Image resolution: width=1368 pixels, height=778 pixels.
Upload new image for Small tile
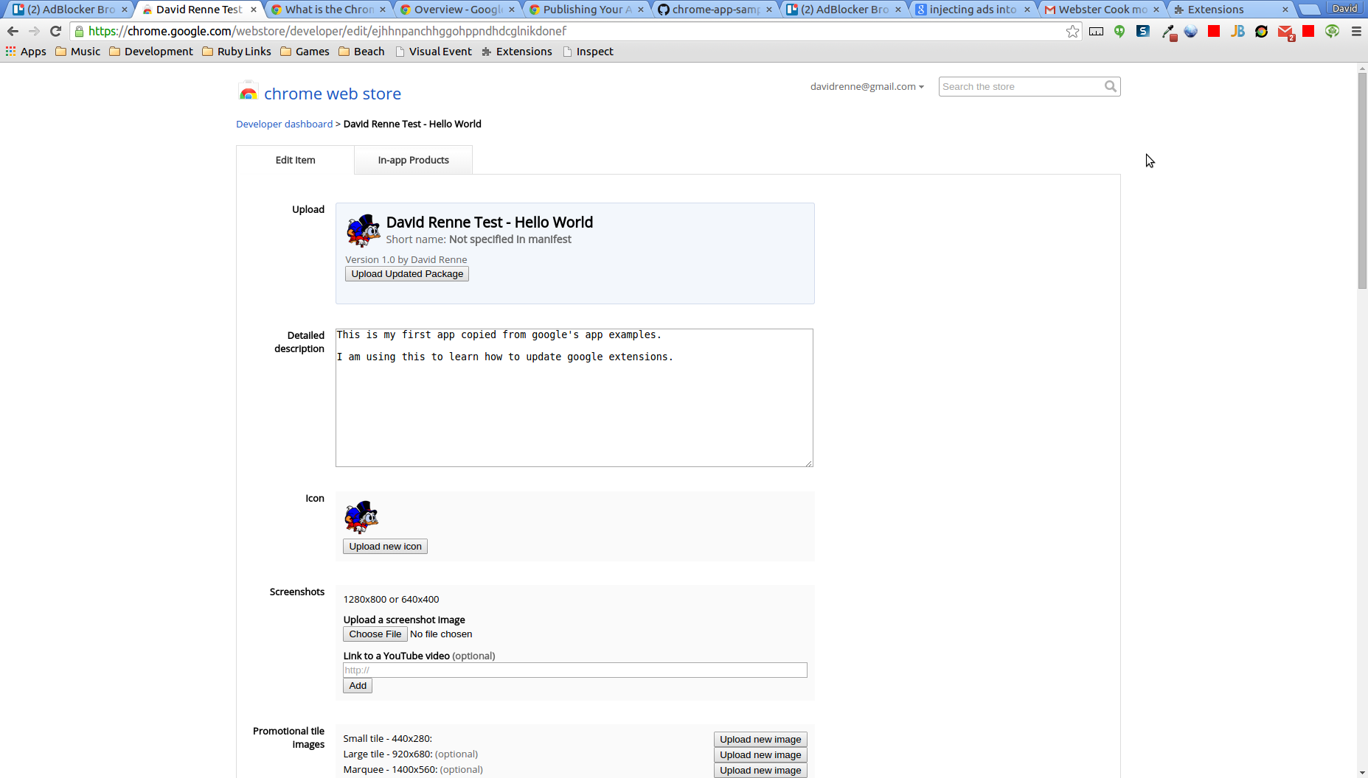(x=760, y=739)
